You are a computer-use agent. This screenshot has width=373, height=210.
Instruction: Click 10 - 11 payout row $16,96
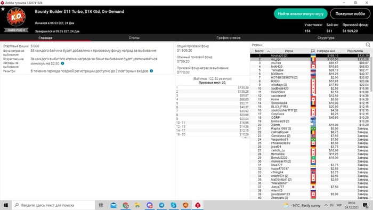(213, 123)
